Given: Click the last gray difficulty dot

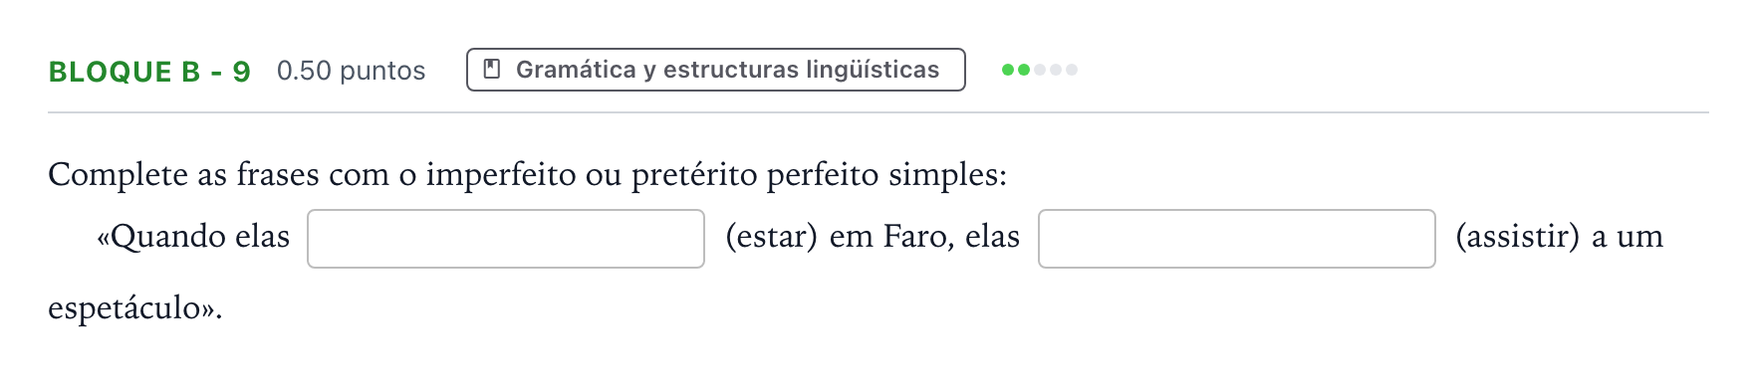Looking at the screenshot, I should 1072,70.
